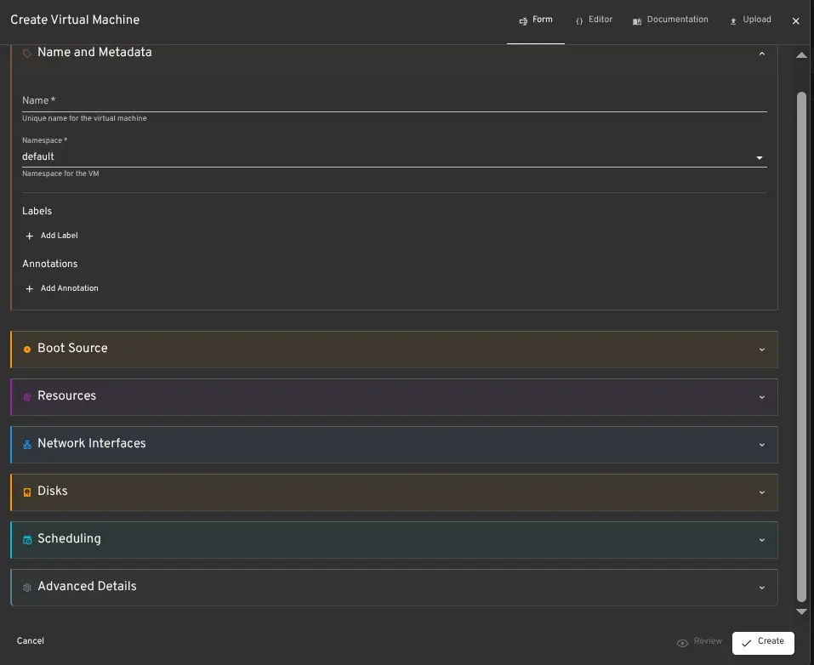
Task: Open the Documentation tab
Action: (x=670, y=20)
